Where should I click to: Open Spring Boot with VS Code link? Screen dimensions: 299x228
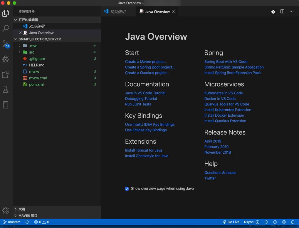pyautogui.click(x=226, y=62)
